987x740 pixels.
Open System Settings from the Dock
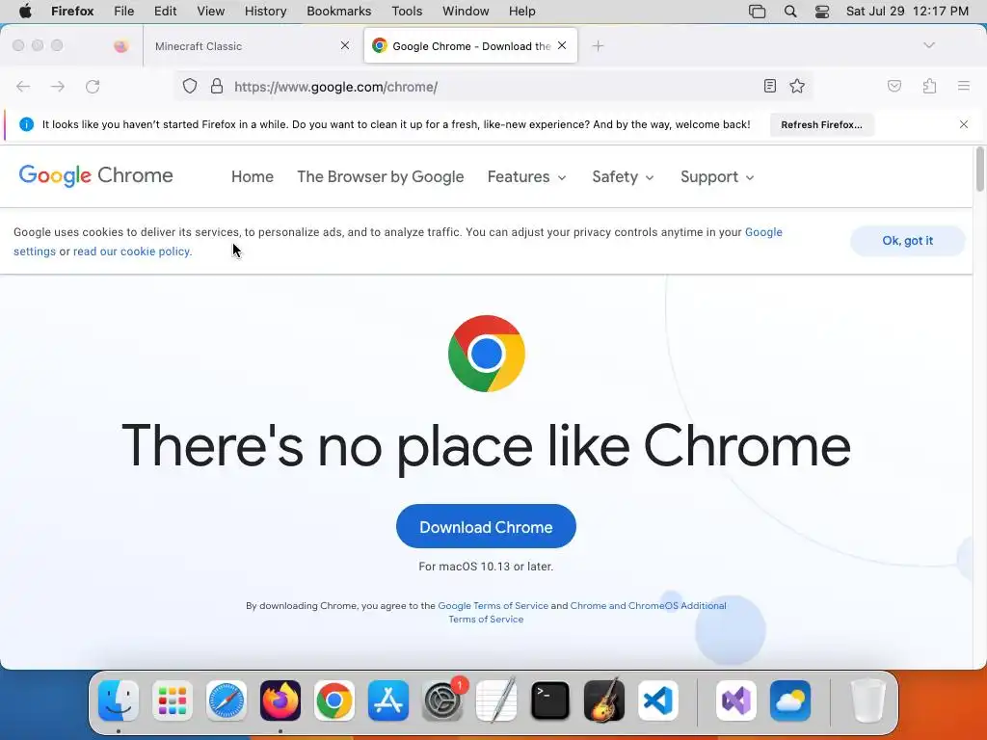pos(442,700)
